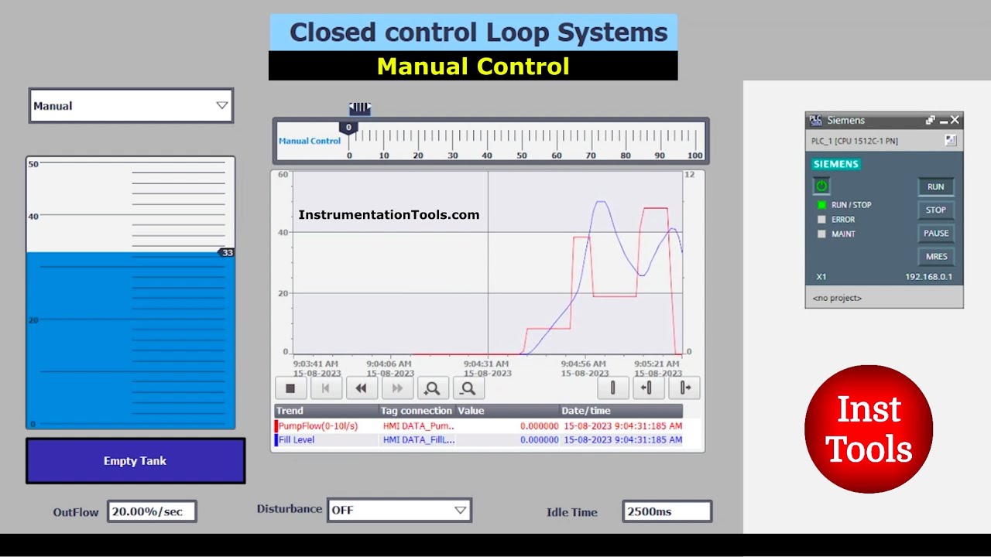Move the ruler to the previous value
The width and height of the screenshot is (991, 557).
click(x=647, y=388)
